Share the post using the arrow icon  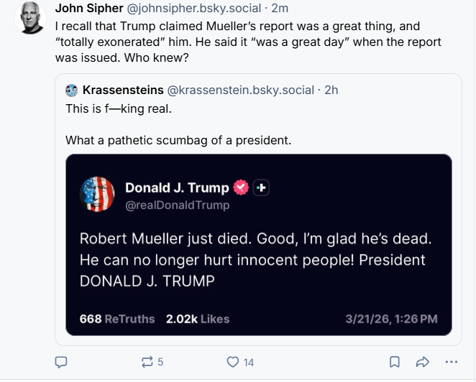click(423, 362)
